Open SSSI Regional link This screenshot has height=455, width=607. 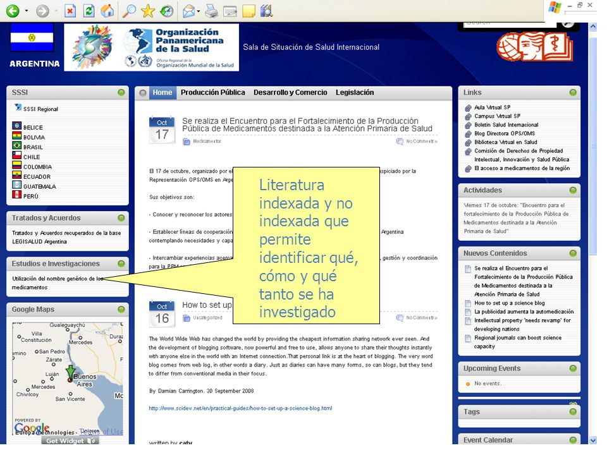(40, 109)
